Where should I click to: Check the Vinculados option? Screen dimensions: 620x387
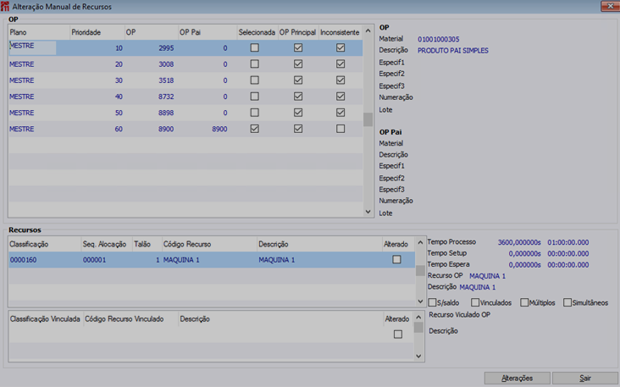coord(475,302)
